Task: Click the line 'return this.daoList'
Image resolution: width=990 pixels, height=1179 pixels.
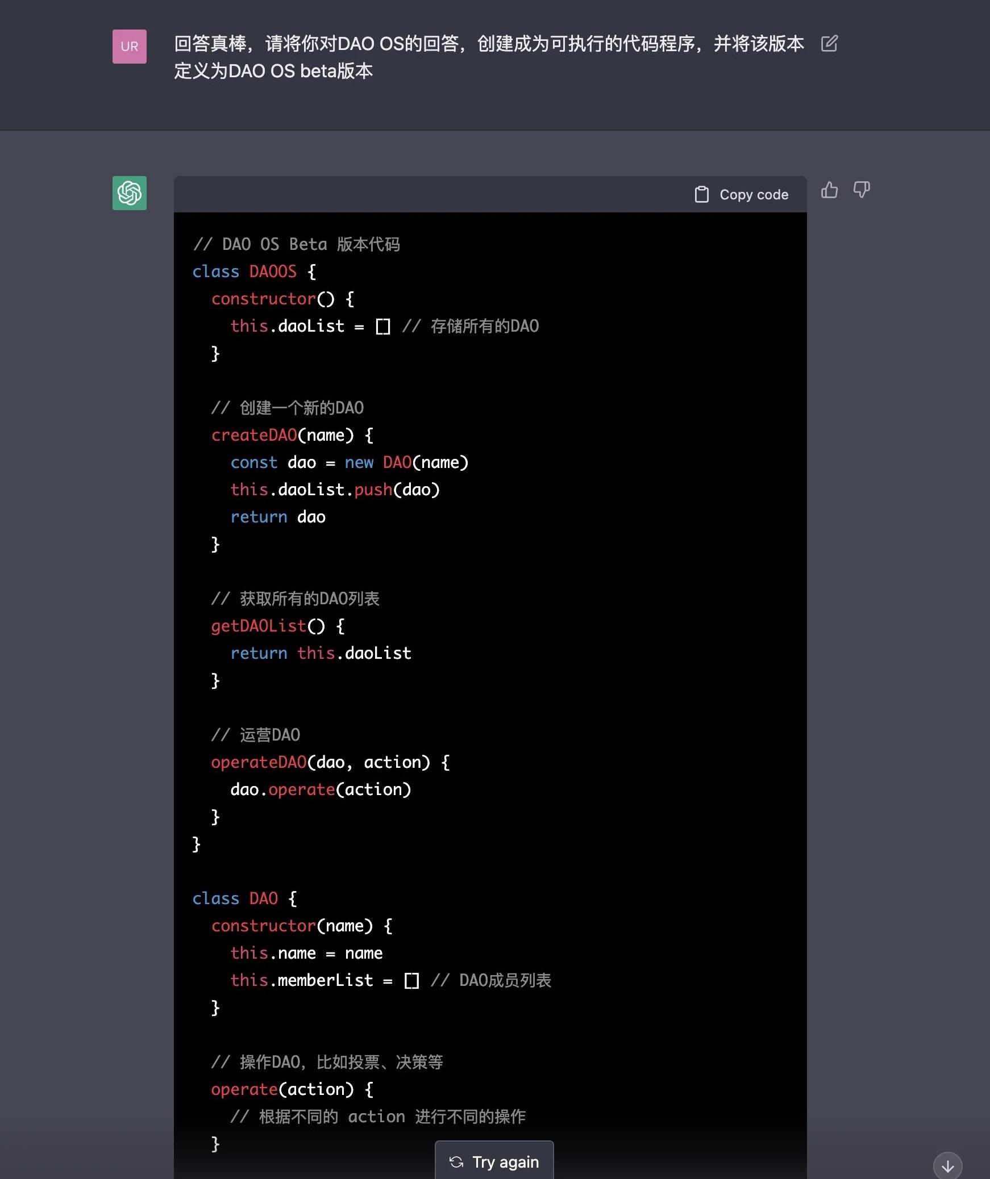Action: click(x=321, y=653)
